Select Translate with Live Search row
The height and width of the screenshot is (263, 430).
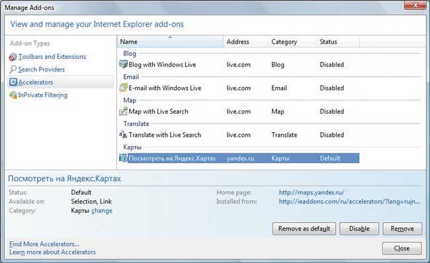click(239, 135)
